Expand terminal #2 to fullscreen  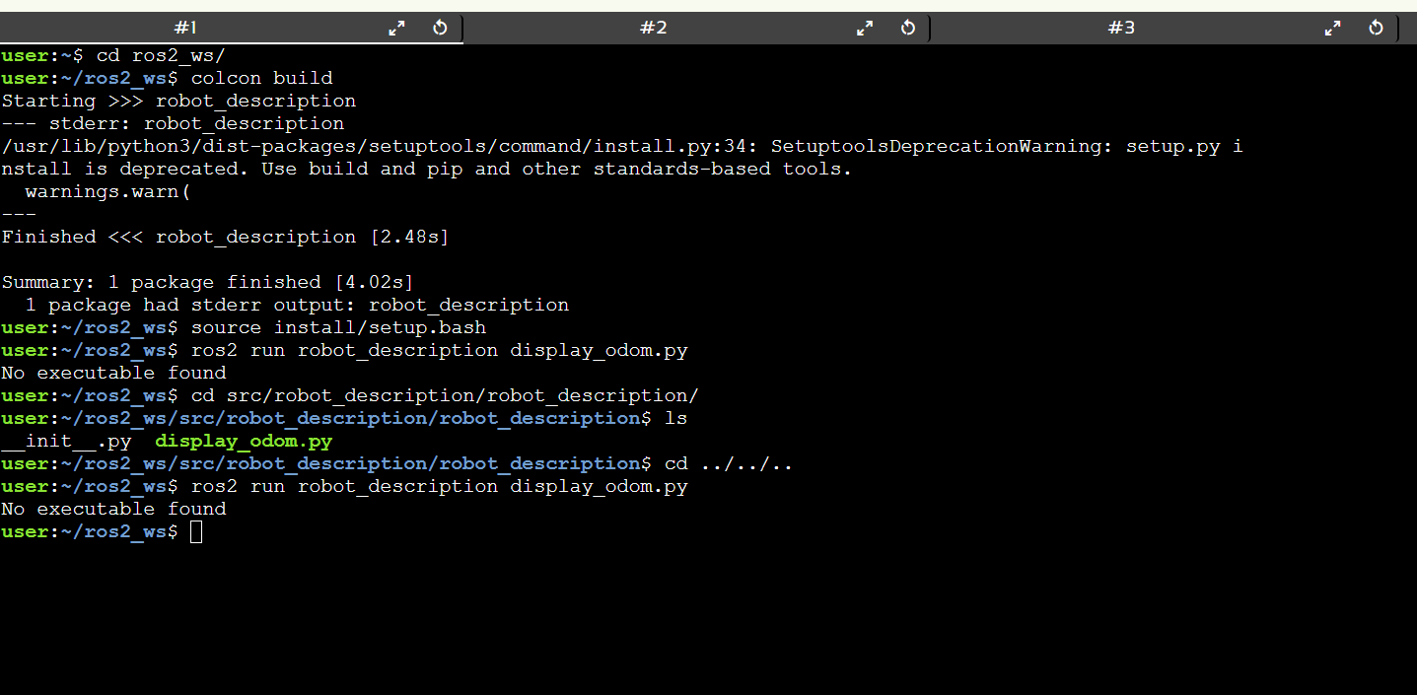tap(865, 28)
